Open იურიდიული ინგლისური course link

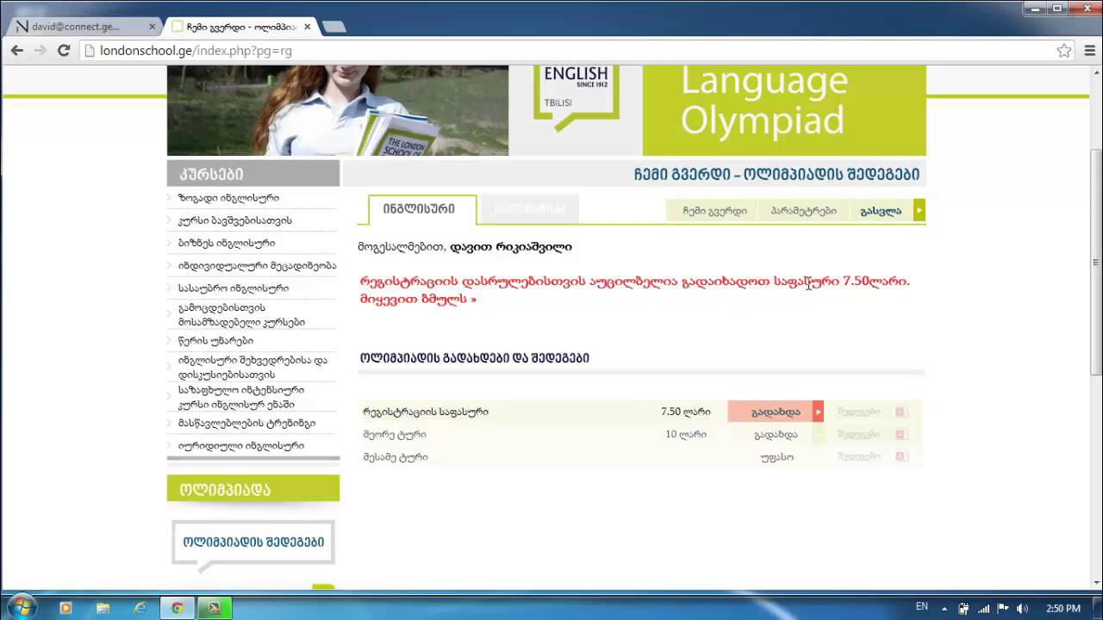240,445
